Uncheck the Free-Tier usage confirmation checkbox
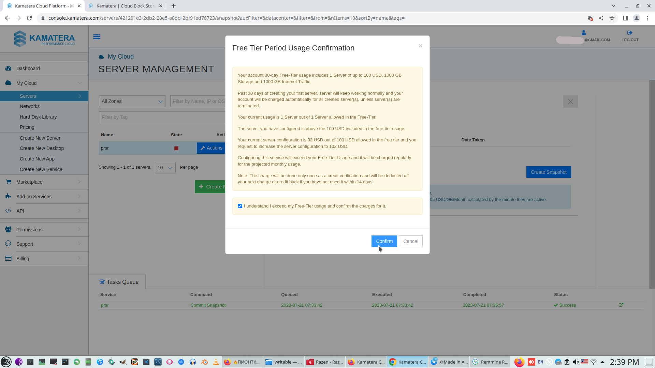This screenshot has height=368, width=655. tap(240, 206)
